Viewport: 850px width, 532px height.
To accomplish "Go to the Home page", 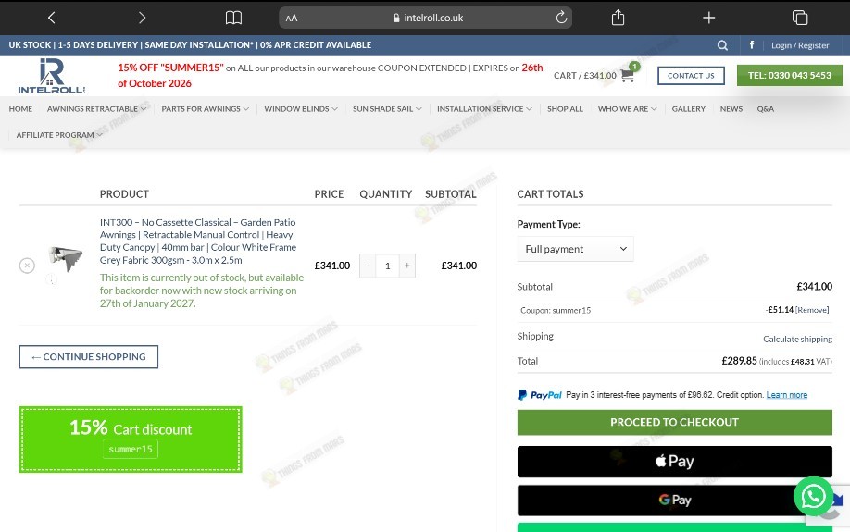I will (x=20, y=109).
